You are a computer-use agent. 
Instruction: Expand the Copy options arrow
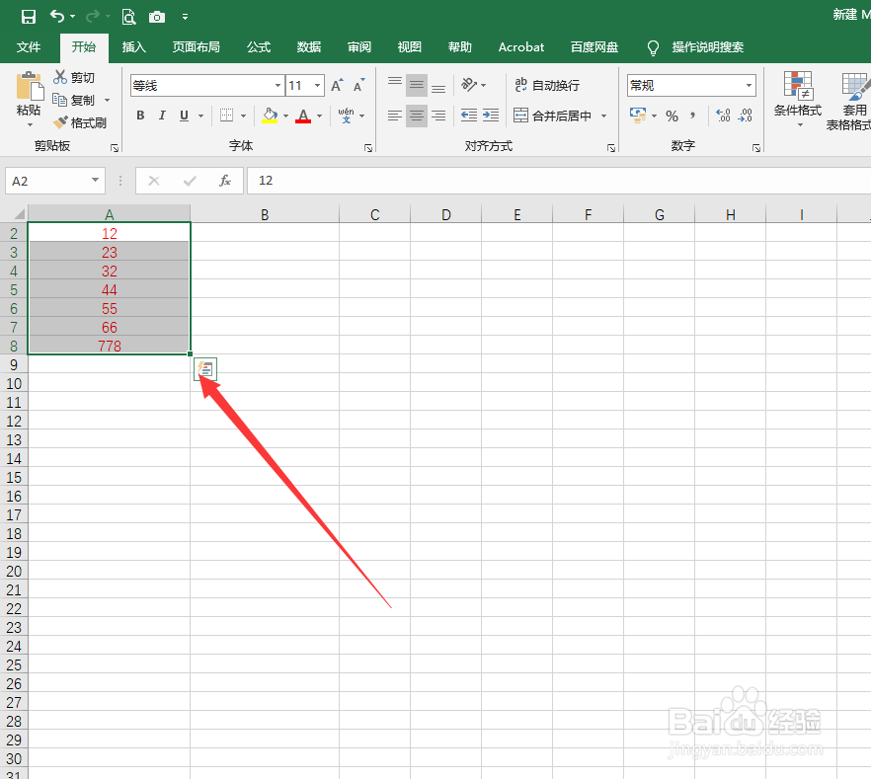(108, 101)
